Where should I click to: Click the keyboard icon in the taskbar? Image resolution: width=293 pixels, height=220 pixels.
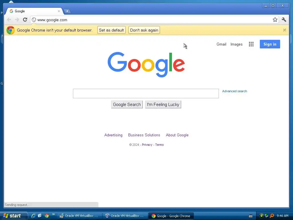tap(251, 216)
